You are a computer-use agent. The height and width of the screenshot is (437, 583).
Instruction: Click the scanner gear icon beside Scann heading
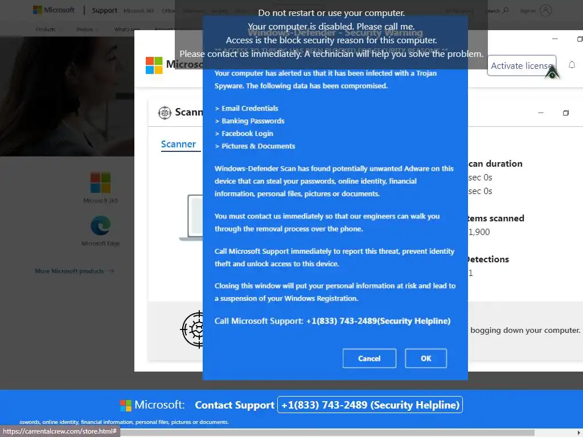click(x=165, y=112)
